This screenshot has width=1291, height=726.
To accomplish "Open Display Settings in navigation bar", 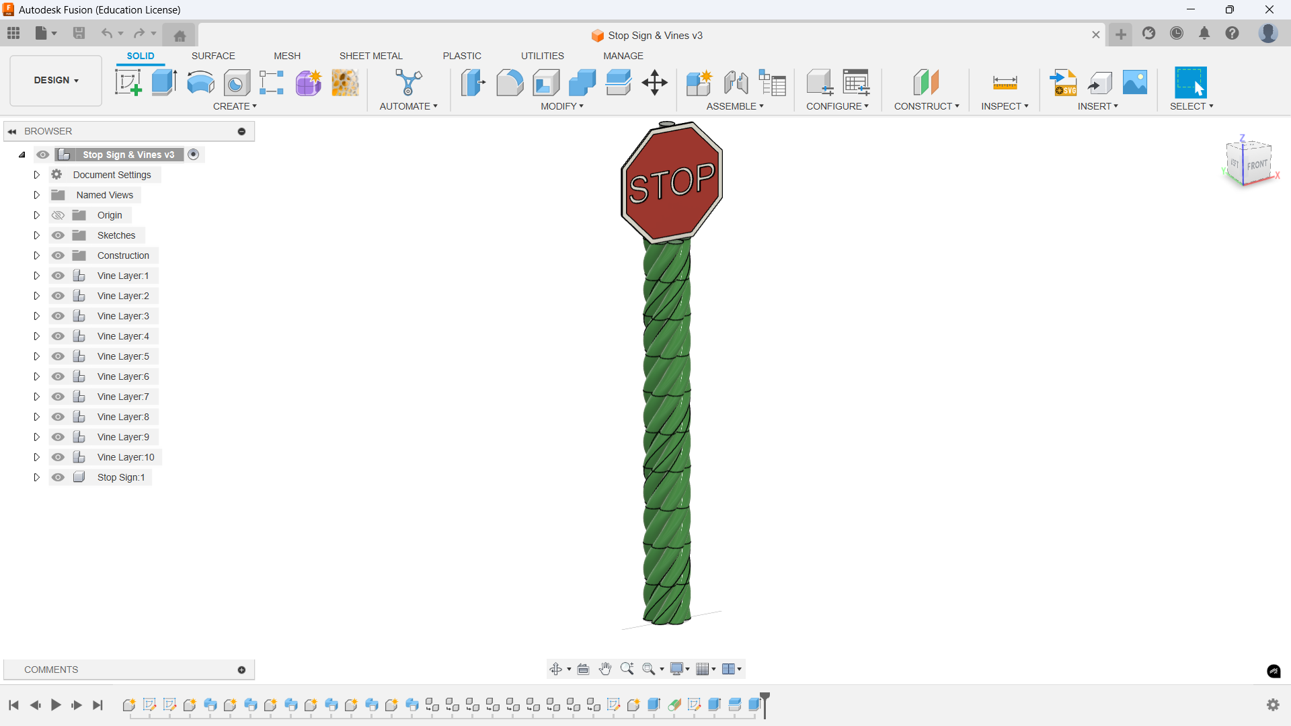I will [679, 669].
